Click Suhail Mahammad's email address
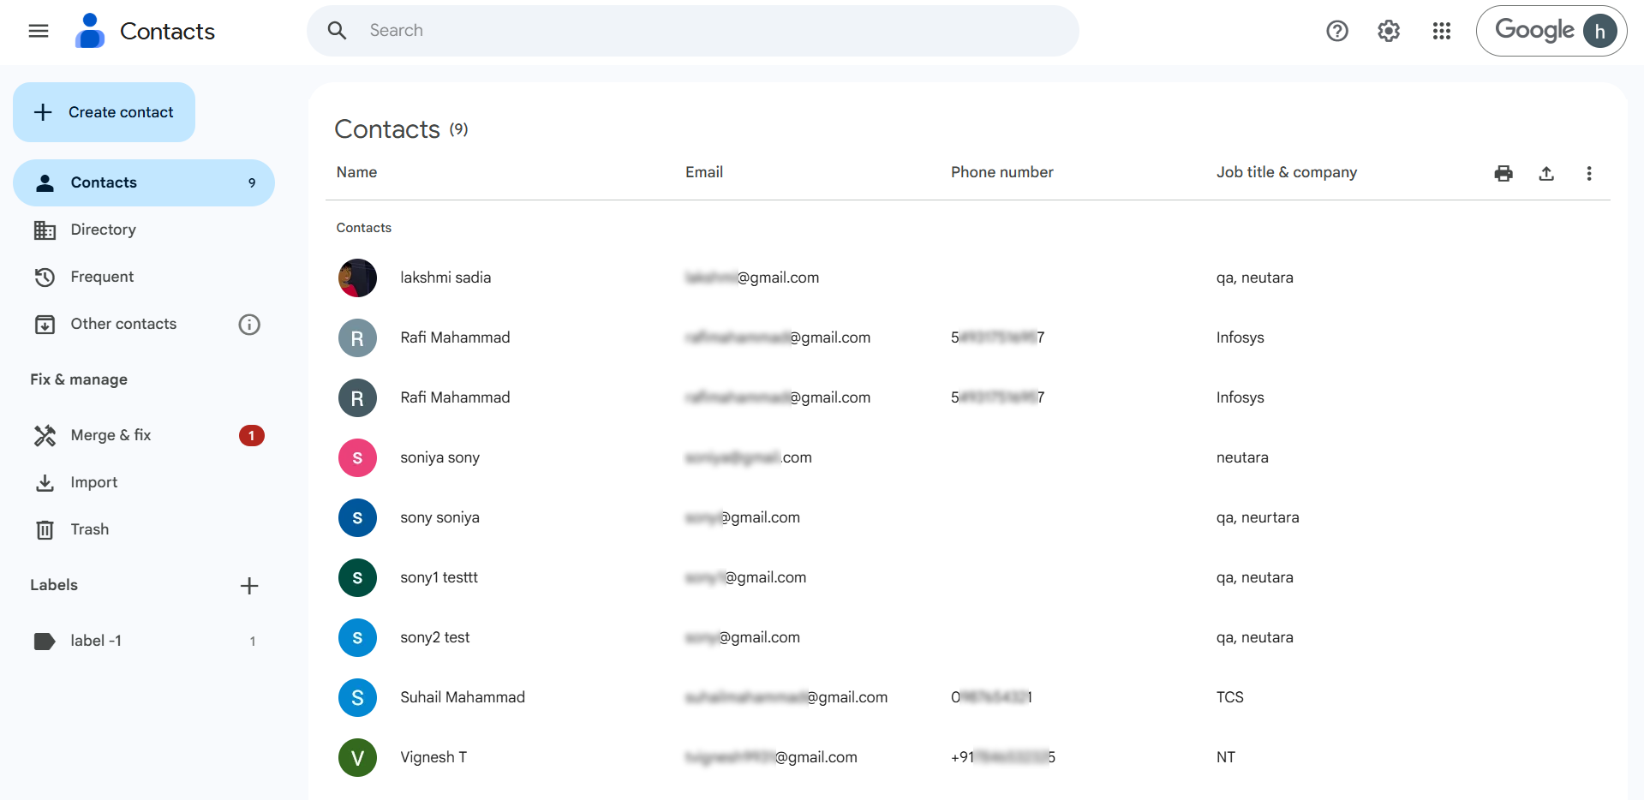The width and height of the screenshot is (1644, 800). click(786, 697)
